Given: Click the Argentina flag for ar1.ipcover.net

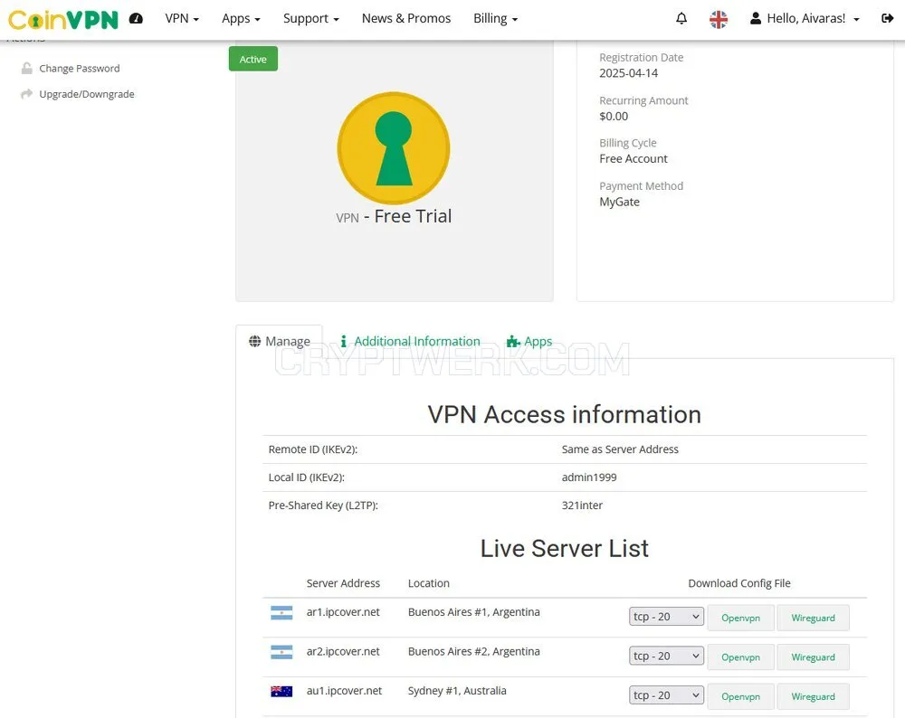Looking at the screenshot, I should coord(281,612).
